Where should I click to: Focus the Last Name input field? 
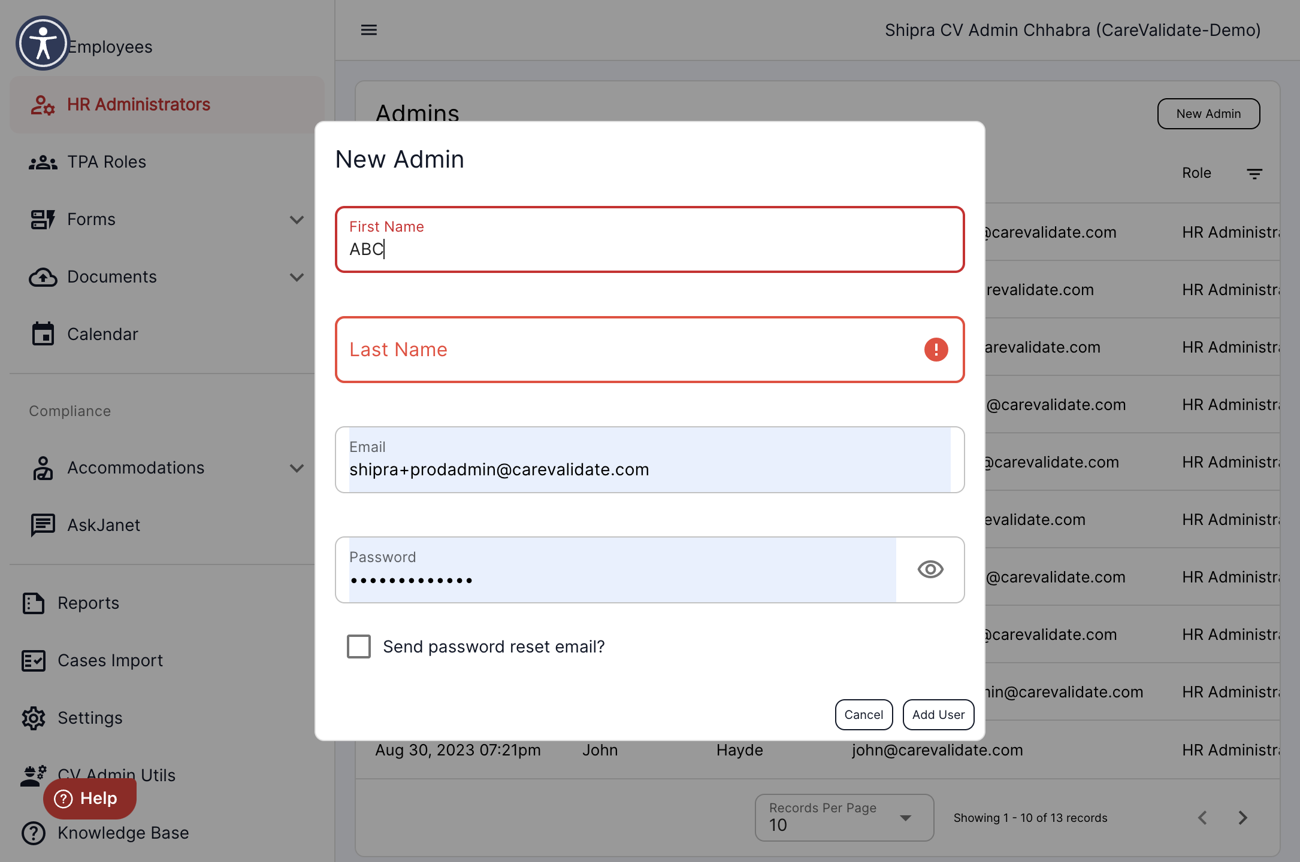(649, 350)
